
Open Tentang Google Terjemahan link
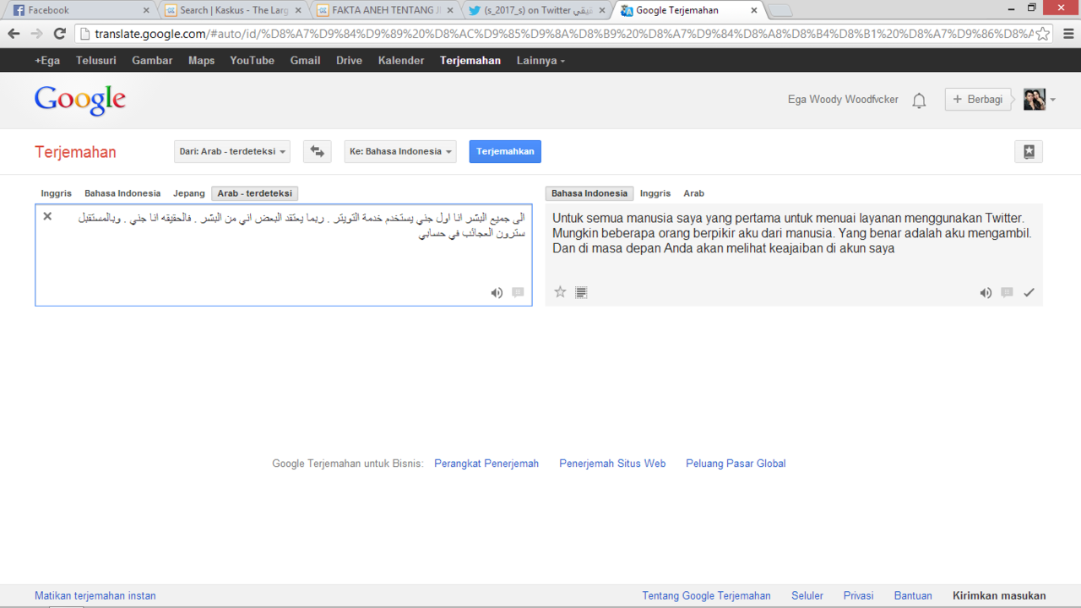coord(707,595)
